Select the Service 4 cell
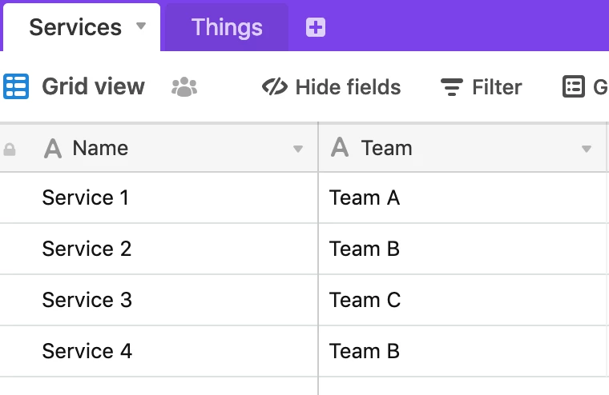609x395 pixels. (x=159, y=351)
